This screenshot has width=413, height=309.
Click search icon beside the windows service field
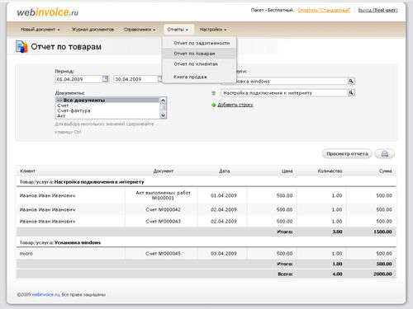click(351, 81)
